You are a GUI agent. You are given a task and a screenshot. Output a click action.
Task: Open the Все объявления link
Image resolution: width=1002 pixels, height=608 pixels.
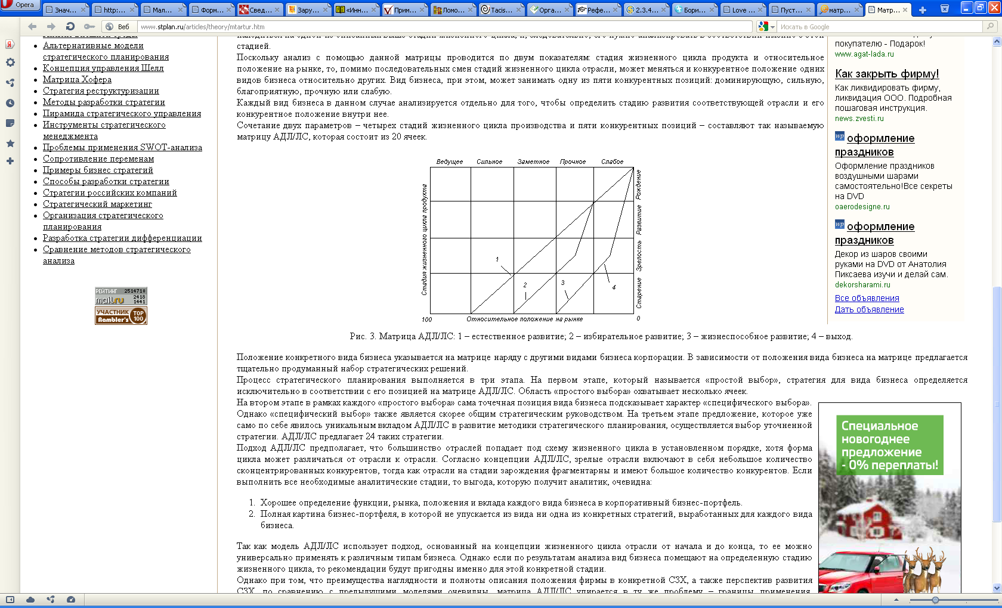coord(867,298)
